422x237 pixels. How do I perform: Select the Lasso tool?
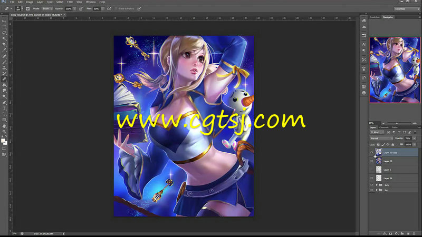tap(4, 33)
